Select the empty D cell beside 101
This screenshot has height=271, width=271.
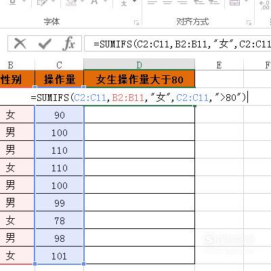click(140, 256)
